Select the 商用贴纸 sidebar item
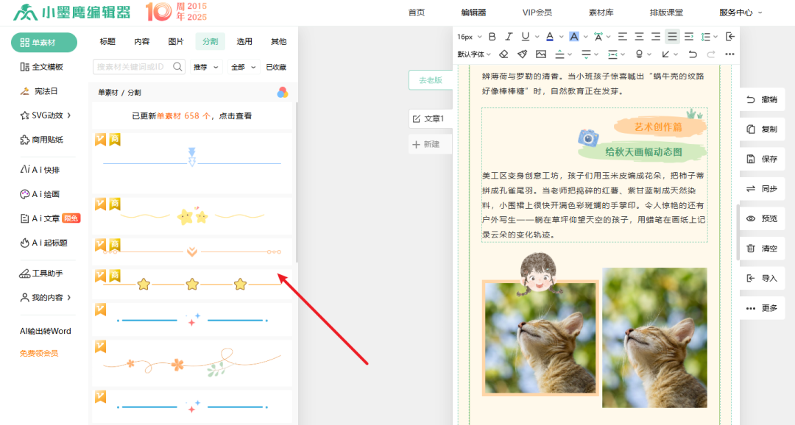The image size is (795, 425). pos(43,140)
